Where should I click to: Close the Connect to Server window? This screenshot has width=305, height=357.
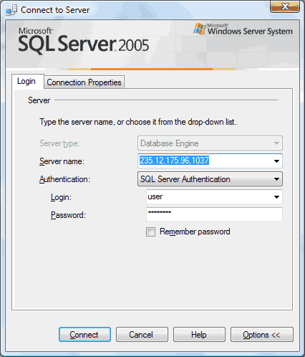point(285,6)
